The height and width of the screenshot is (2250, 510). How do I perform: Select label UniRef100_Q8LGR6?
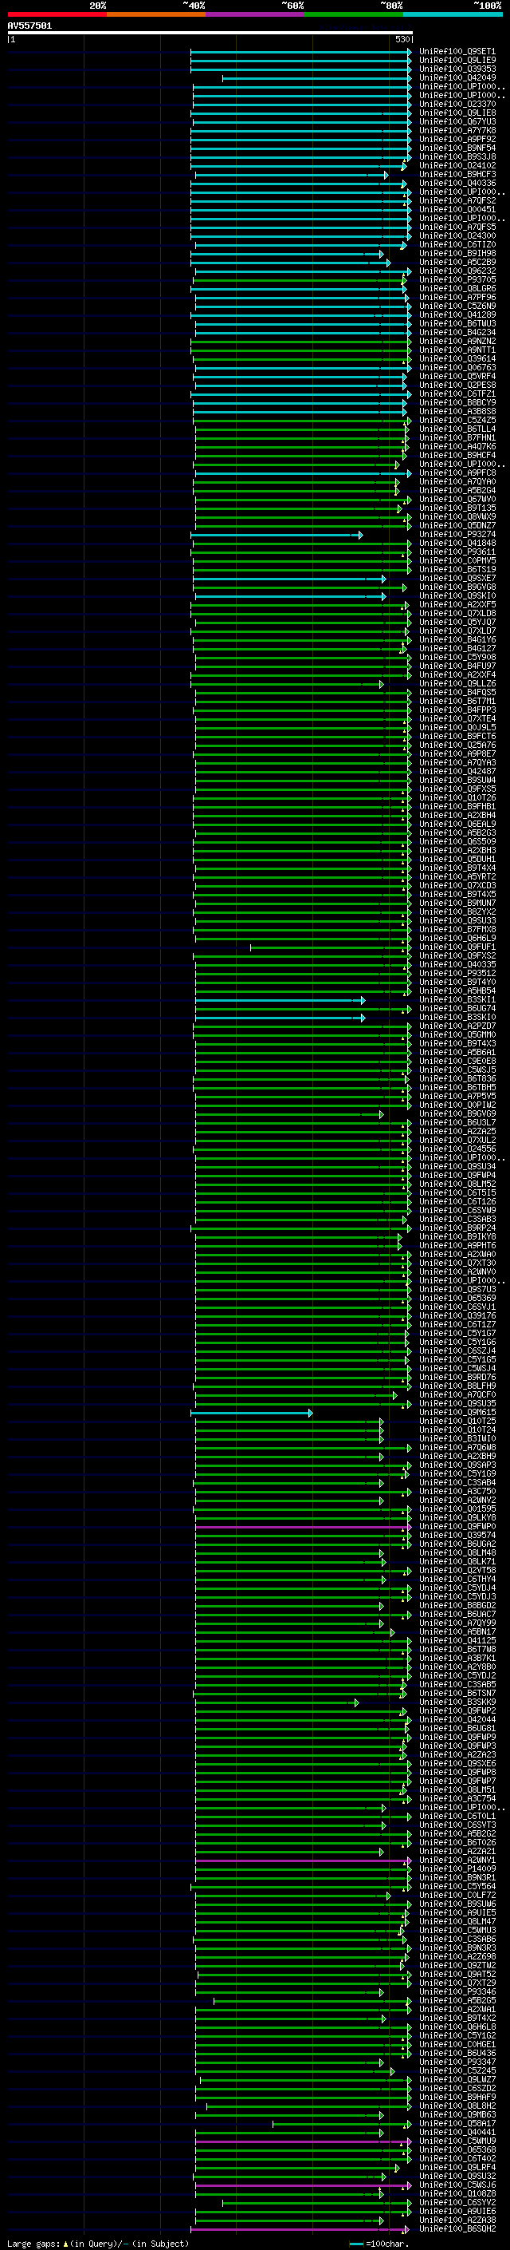(x=457, y=288)
